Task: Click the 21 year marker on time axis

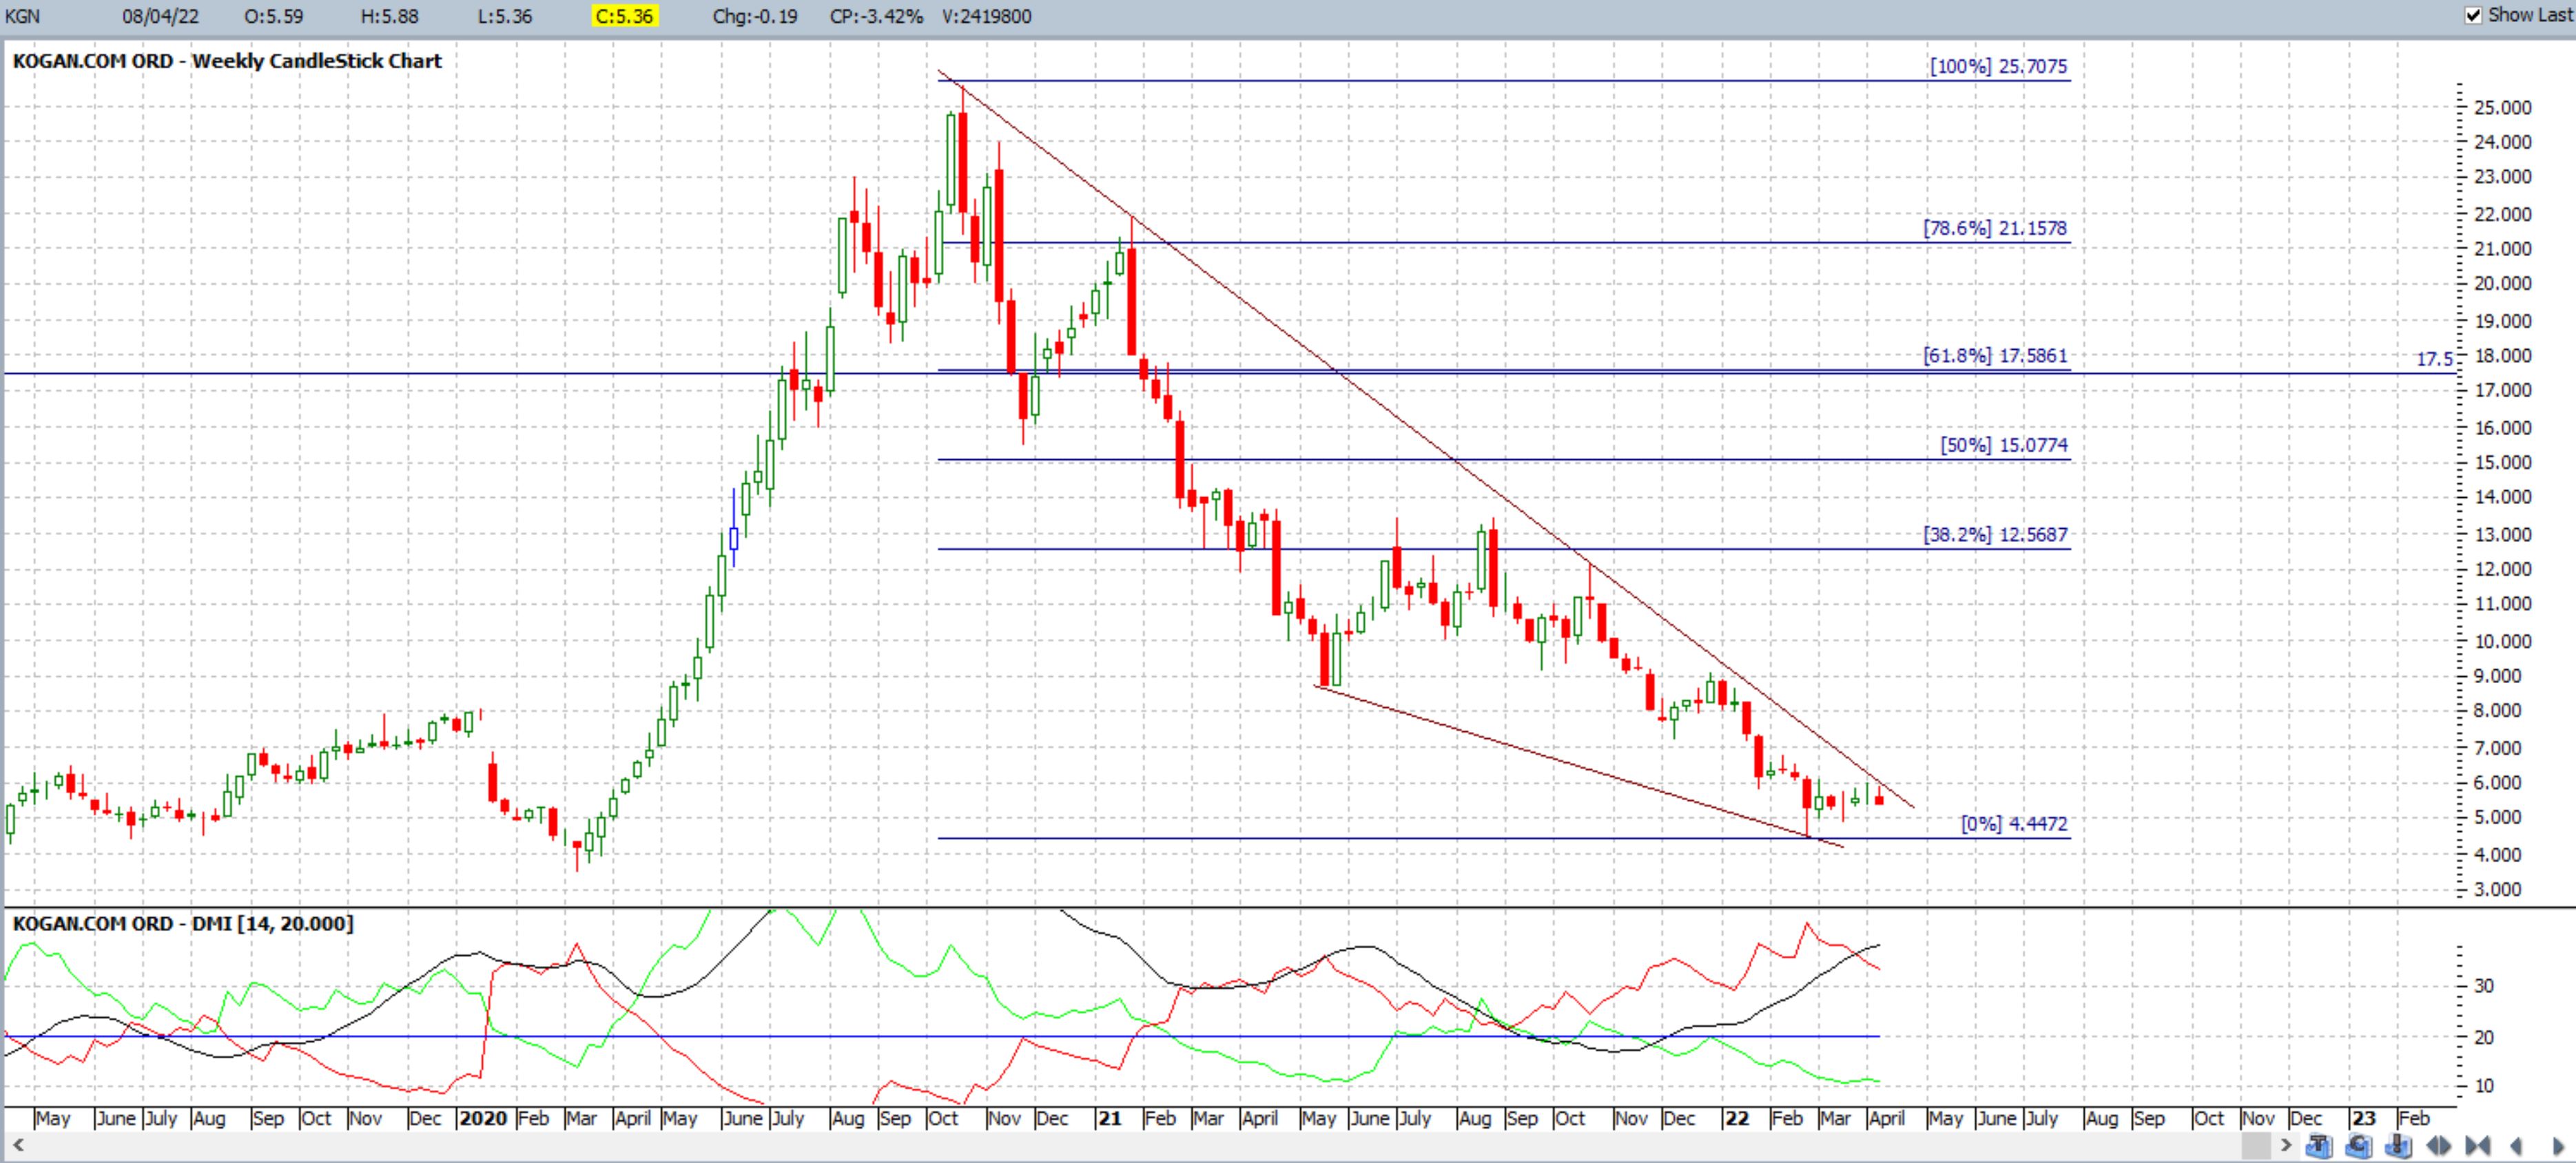Action: [x=1109, y=1118]
